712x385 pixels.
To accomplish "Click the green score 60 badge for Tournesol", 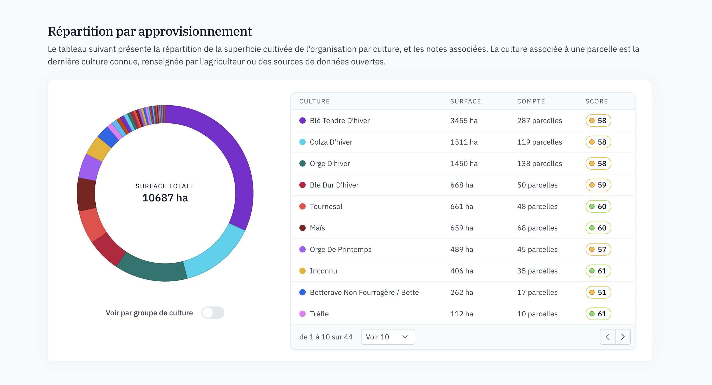I will (598, 206).
